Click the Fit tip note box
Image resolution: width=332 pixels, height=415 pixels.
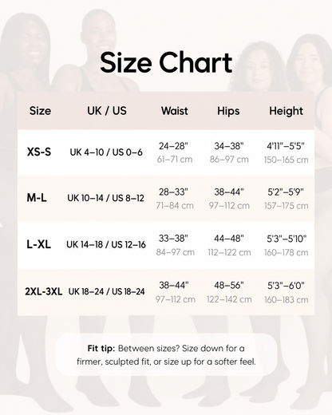(166, 354)
